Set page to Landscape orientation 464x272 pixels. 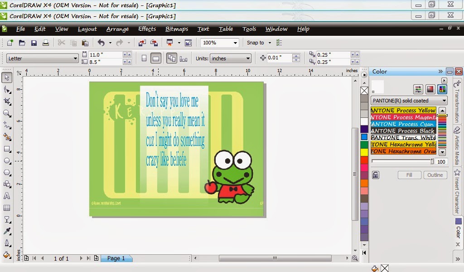156,58
